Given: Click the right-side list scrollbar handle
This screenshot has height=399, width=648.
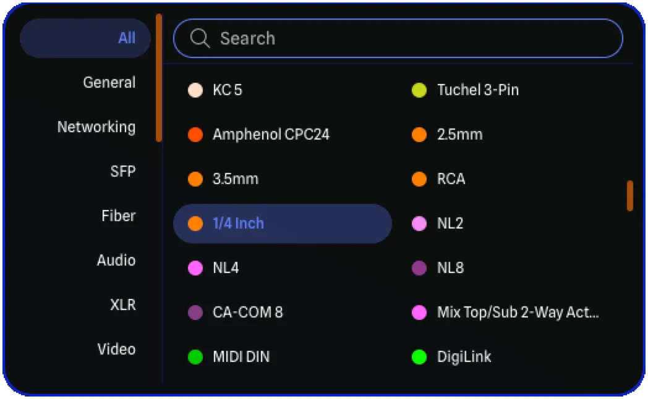Looking at the screenshot, I should [630, 194].
